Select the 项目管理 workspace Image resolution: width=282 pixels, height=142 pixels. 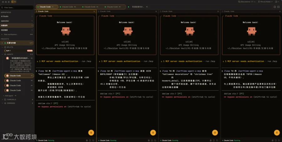17,30
